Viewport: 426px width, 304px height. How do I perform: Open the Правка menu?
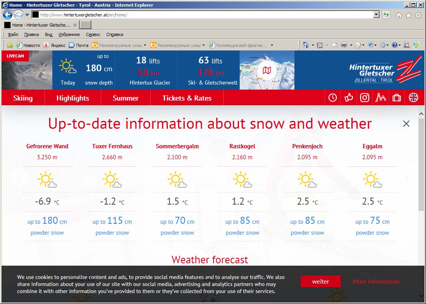pyautogui.click(x=32, y=34)
